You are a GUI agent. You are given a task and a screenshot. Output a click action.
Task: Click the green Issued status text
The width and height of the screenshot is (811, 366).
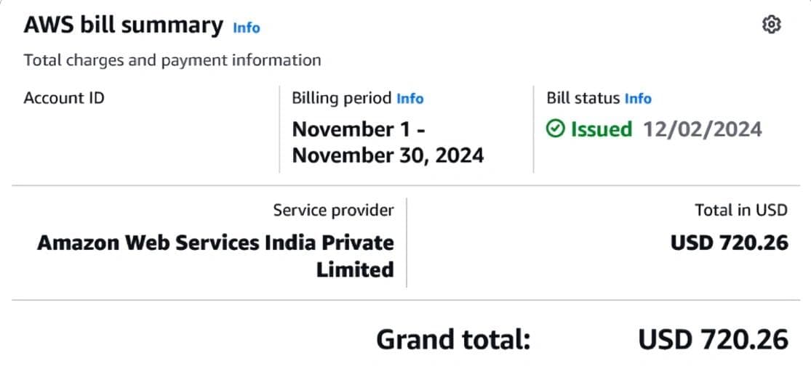tap(601, 129)
